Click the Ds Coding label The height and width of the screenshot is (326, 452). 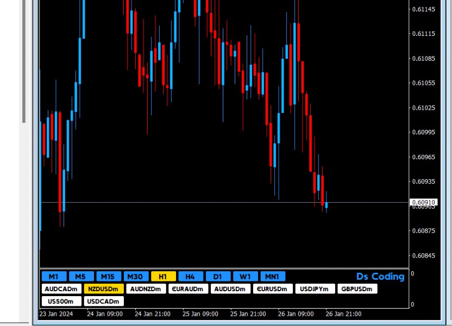(380, 277)
